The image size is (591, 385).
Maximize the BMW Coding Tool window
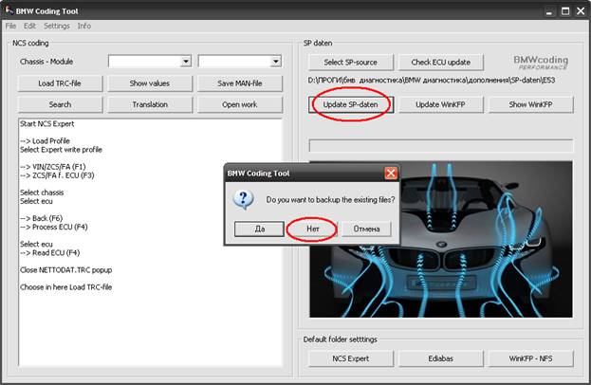point(565,11)
